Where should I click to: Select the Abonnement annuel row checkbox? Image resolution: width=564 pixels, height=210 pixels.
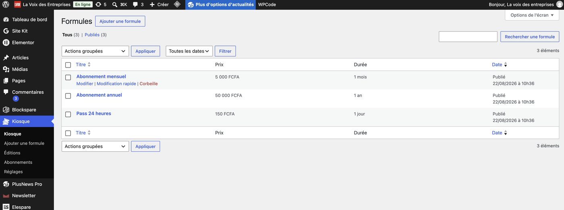(x=68, y=96)
